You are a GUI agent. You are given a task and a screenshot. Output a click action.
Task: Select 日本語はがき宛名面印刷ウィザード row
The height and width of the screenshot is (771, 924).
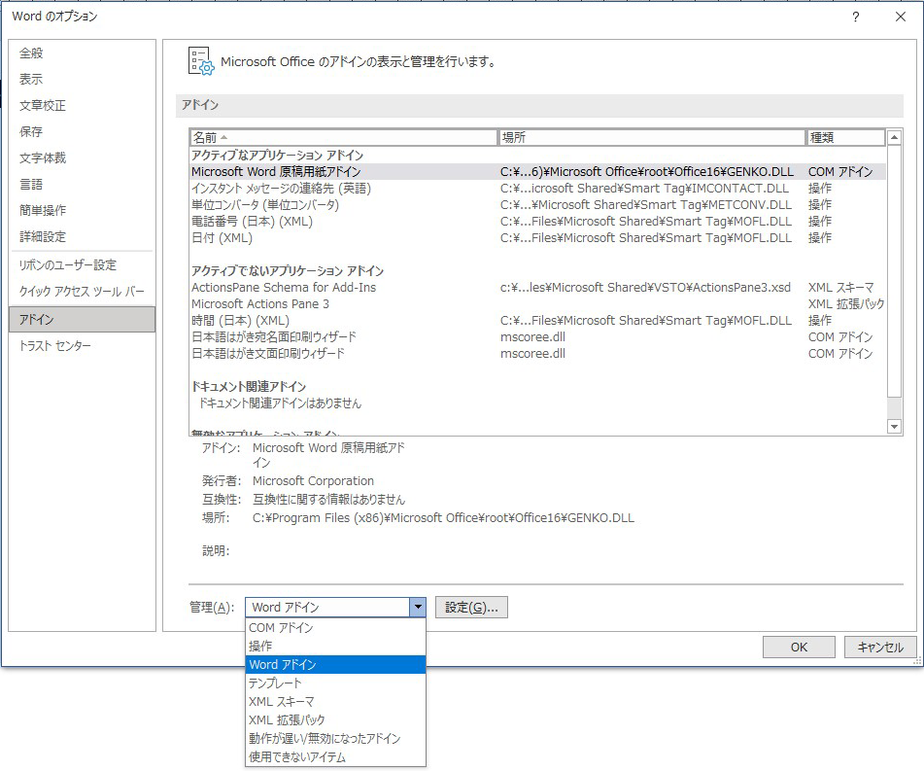(x=537, y=336)
